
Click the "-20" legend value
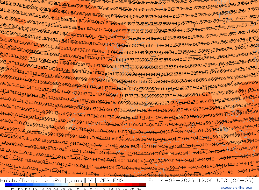pos(68,188)
